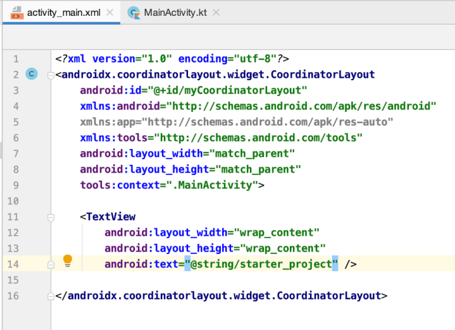Click the Kotlin class icon on MainActivity.kt tab
The image size is (455, 330).
134,13
